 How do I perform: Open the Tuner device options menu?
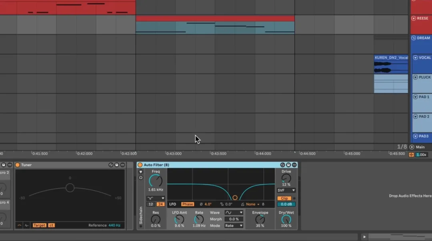pyautogui.click(x=123, y=165)
